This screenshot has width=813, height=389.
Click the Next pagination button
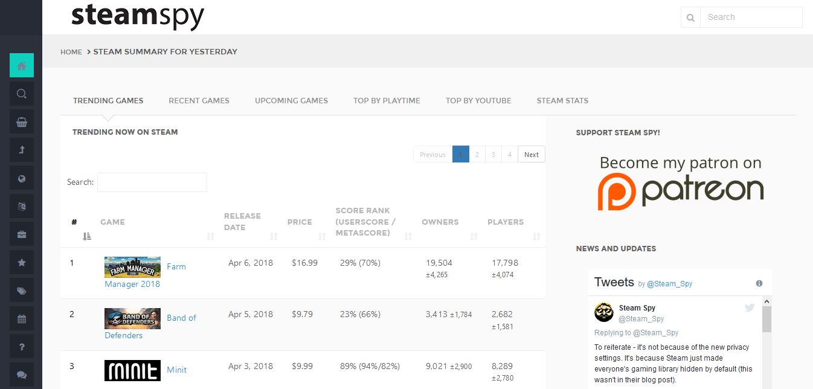click(x=532, y=155)
